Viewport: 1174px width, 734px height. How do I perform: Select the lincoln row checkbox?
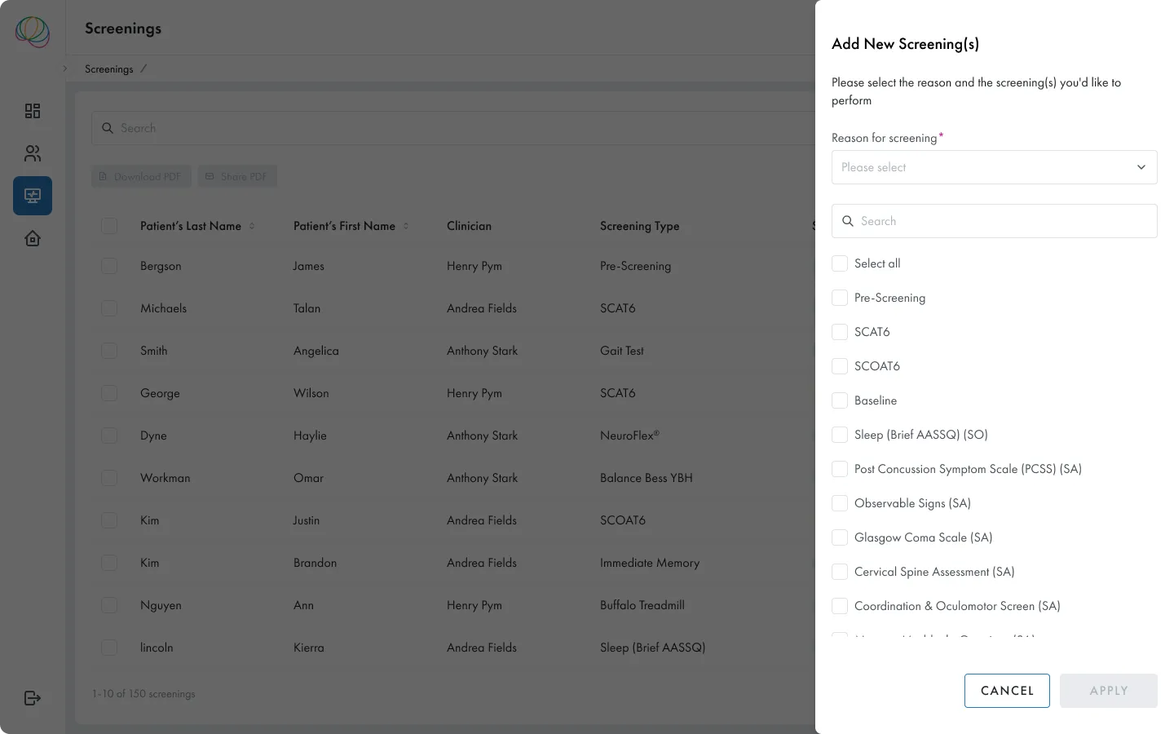click(109, 648)
